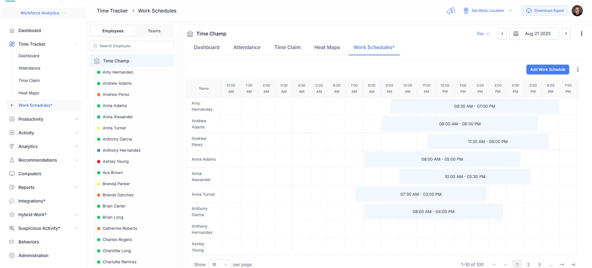Open the three-dot menu beside Add Work Schedule
Viewport: 592px width, 268px height.
577,70
